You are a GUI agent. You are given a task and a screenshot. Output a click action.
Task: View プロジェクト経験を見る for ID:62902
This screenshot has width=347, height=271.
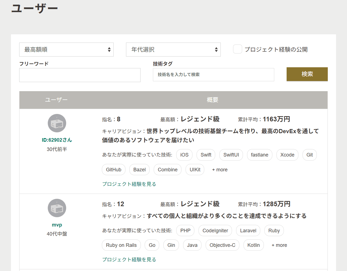129,184
